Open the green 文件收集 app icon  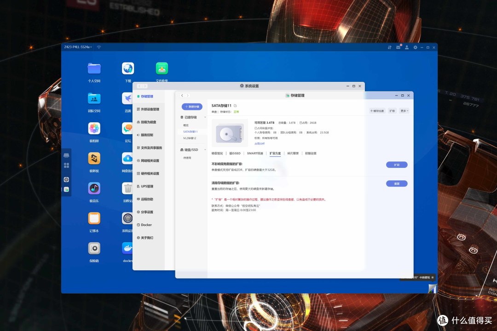(162, 68)
